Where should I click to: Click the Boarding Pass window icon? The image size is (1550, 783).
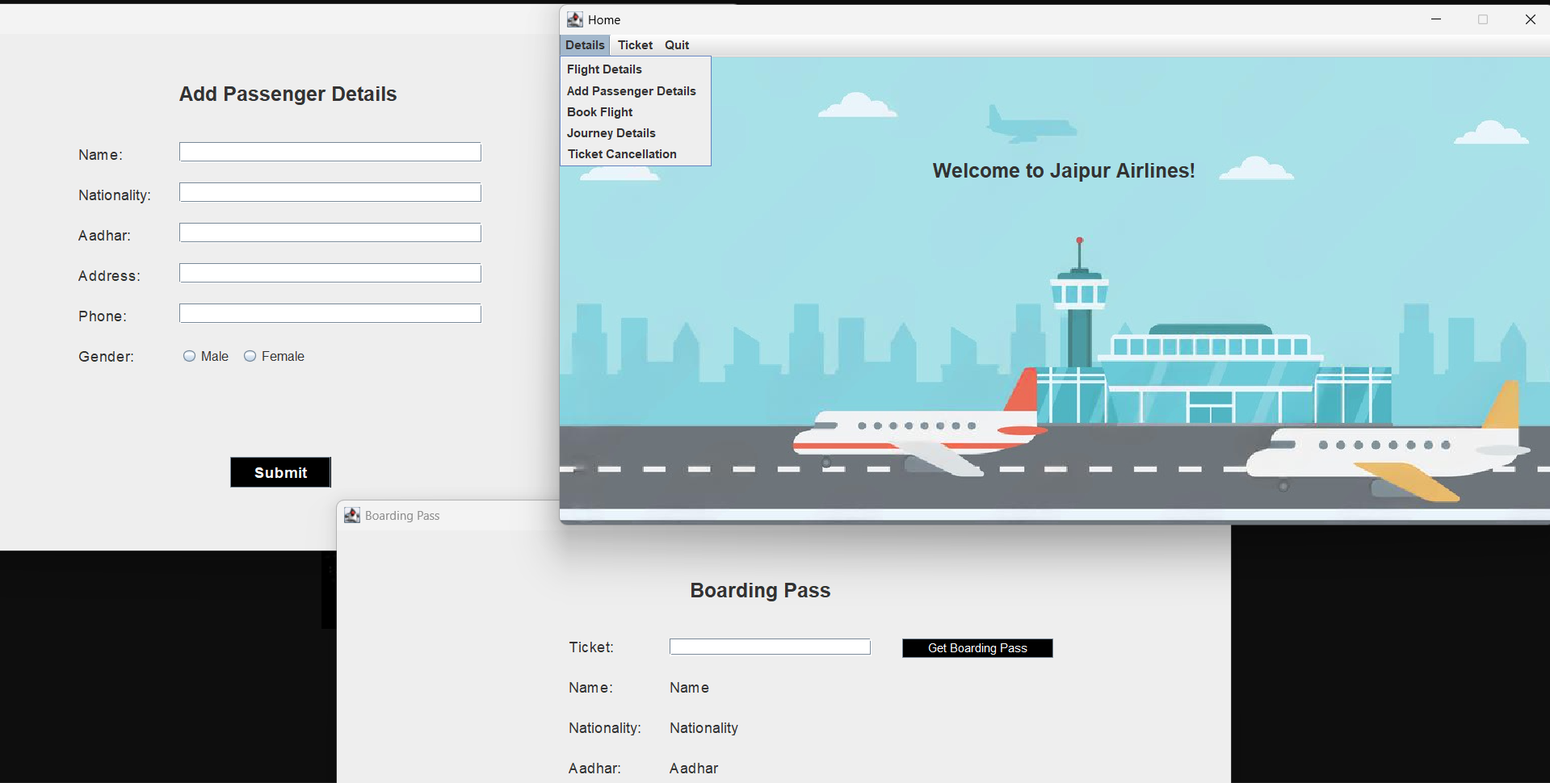(352, 515)
